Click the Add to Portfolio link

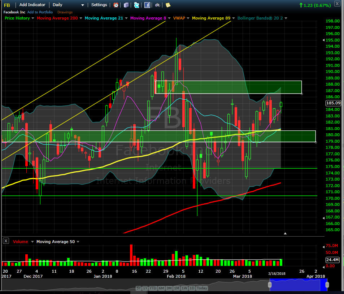click(x=40, y=12)
